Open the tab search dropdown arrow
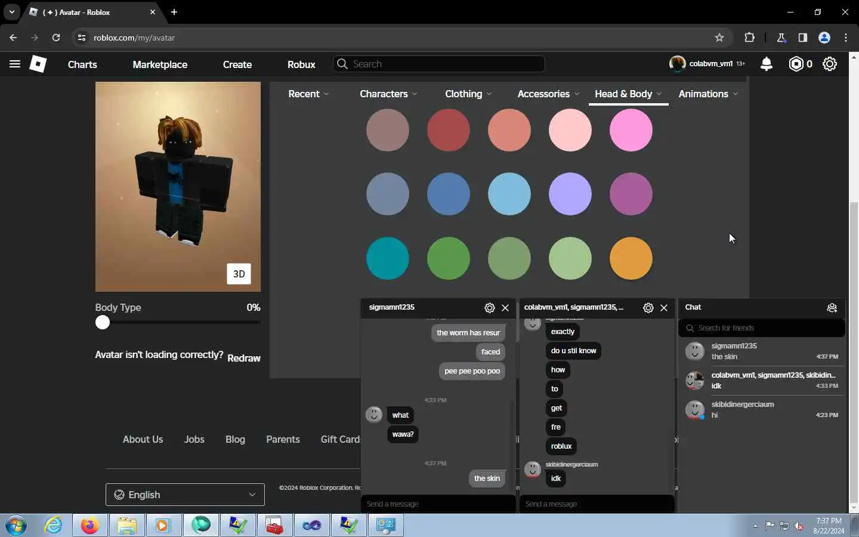The width and height of the screenshot is (859, 537). point(11,12)
